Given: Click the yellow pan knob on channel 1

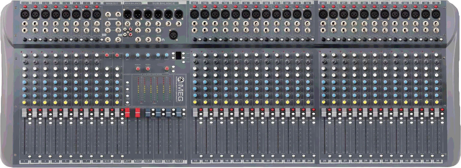Looking at the screenshot, I should [x=24, y=103].
